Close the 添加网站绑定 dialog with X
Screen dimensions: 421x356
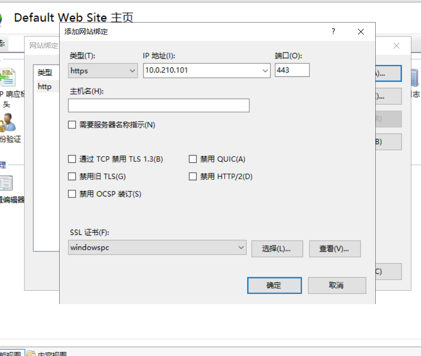pos(361,32)
